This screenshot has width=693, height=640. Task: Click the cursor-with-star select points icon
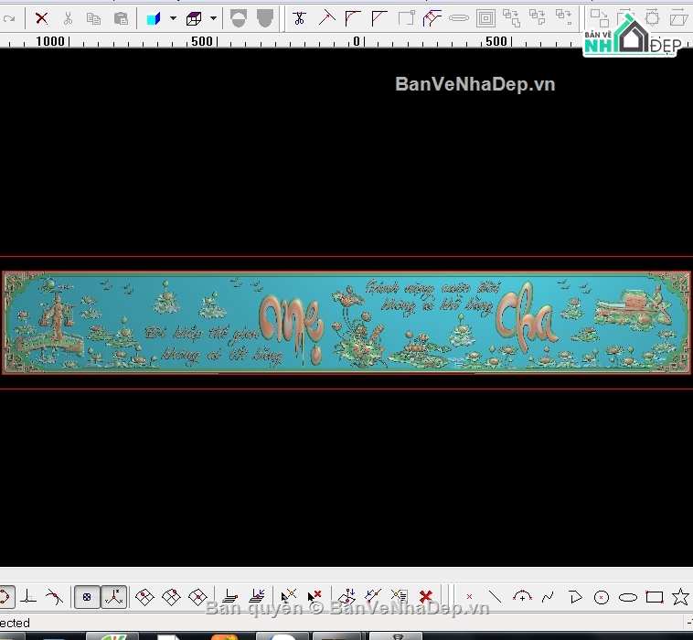pyautogui.click(x=289, y=597)
